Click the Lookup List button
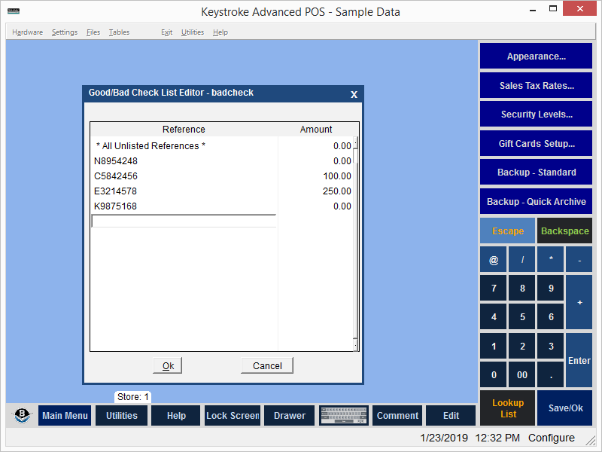This screenshot has width=602, height=452. pos(507,408)
